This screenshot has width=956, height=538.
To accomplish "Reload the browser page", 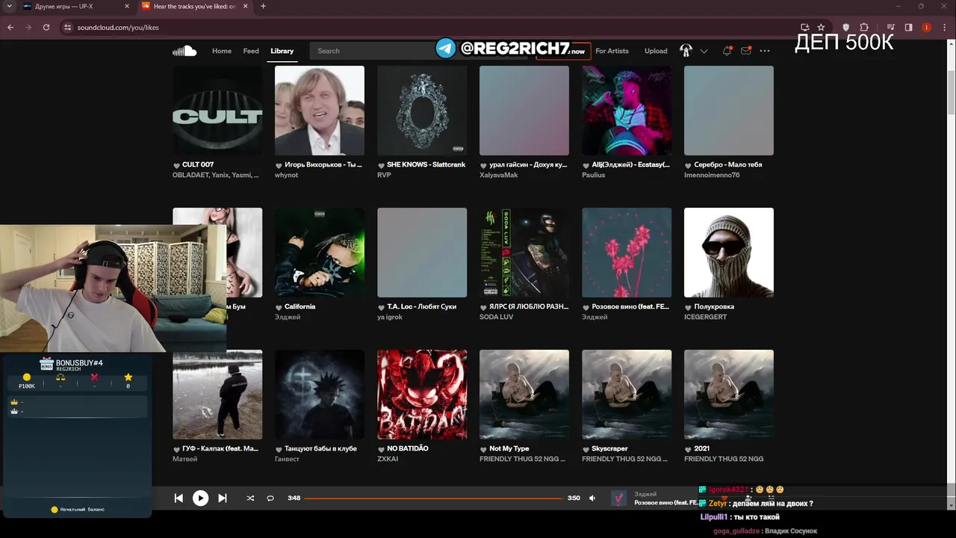I will pyautogui.click(x=46, y=28).
